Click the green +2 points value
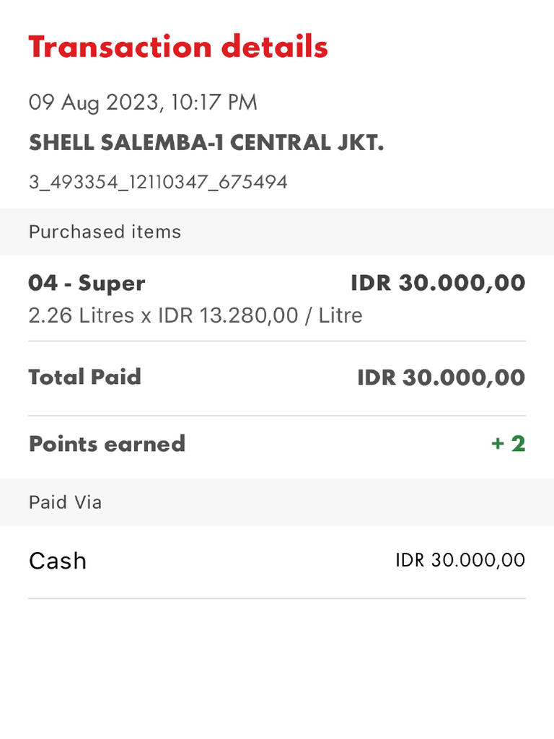 click(x=508, y=443)
